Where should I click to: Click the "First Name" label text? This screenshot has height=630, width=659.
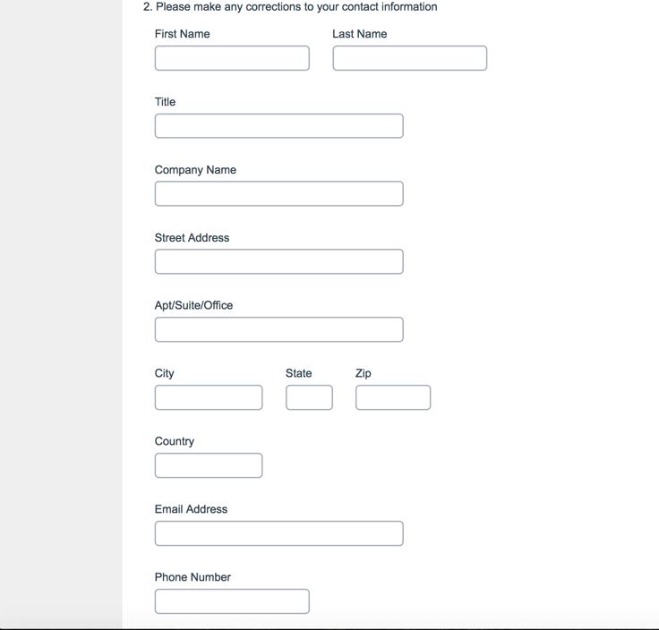[x=183, y=34]
